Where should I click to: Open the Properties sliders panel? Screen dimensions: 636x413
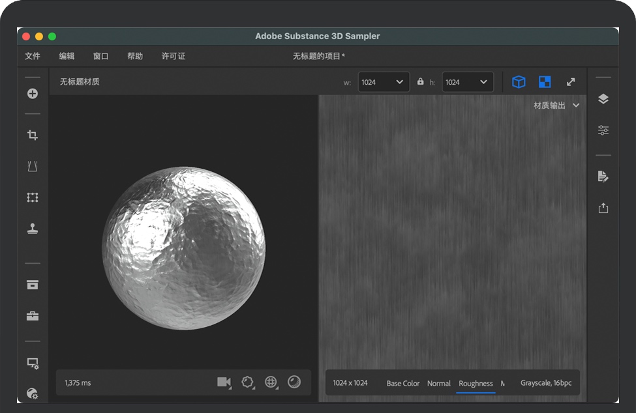[x=603, y=130]
